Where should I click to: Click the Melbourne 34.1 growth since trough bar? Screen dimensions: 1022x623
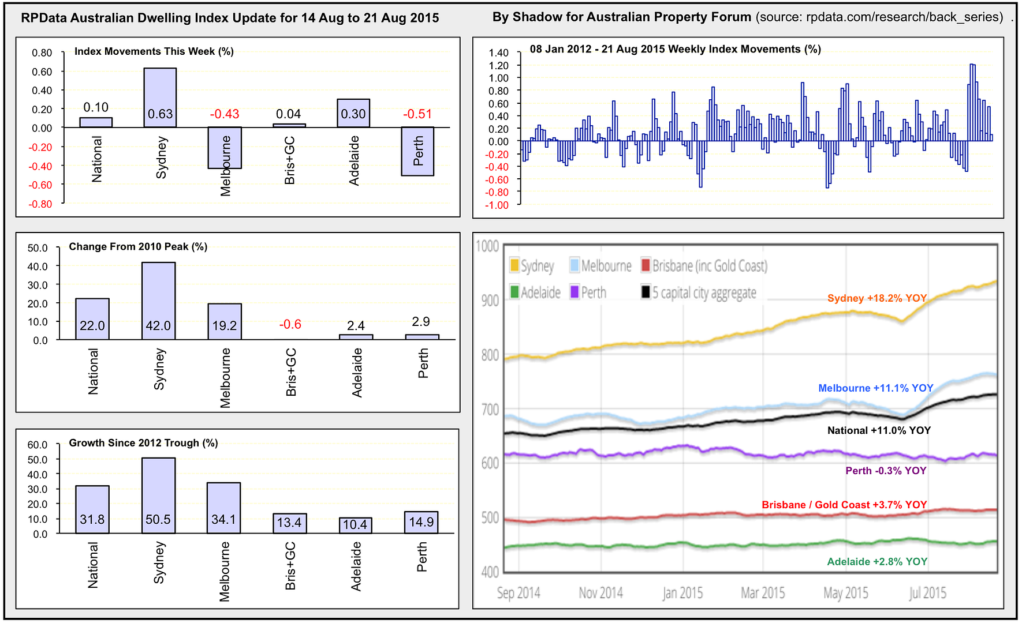[x=223, y=508]
